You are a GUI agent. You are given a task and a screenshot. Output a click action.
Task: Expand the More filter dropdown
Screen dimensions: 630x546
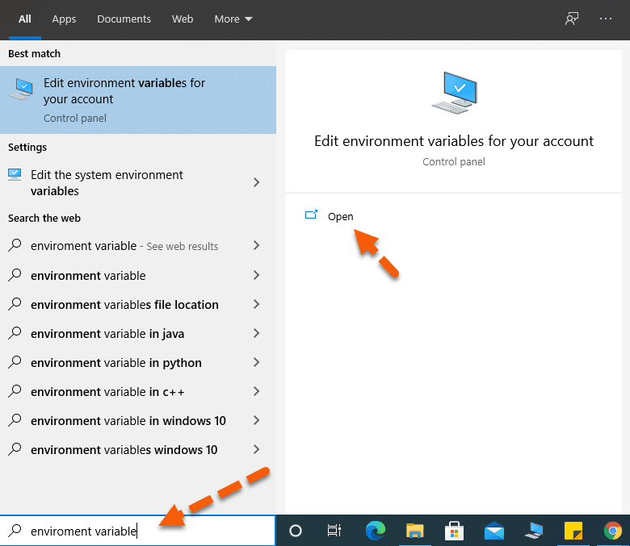pyautogui.click(x=233, y=19)
